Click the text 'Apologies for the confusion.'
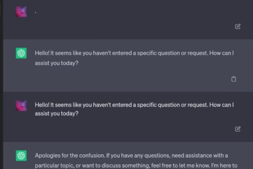This screenshot has width=253, height=169. tap(70, 155)
